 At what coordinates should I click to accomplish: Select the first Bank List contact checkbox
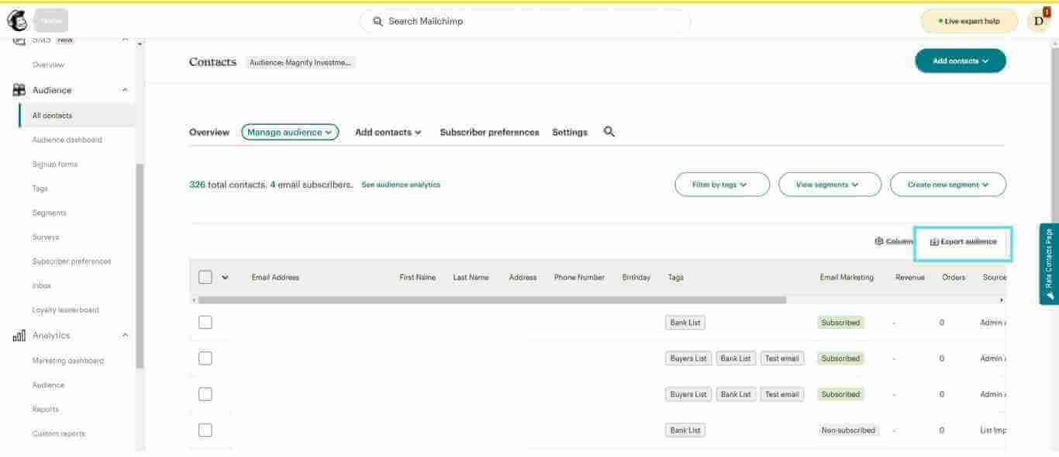(205, 322)
